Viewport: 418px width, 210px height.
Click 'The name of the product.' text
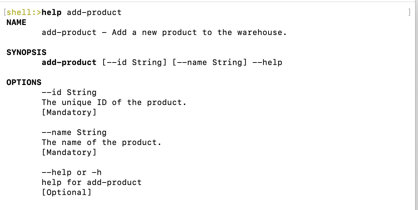point(102,142)
